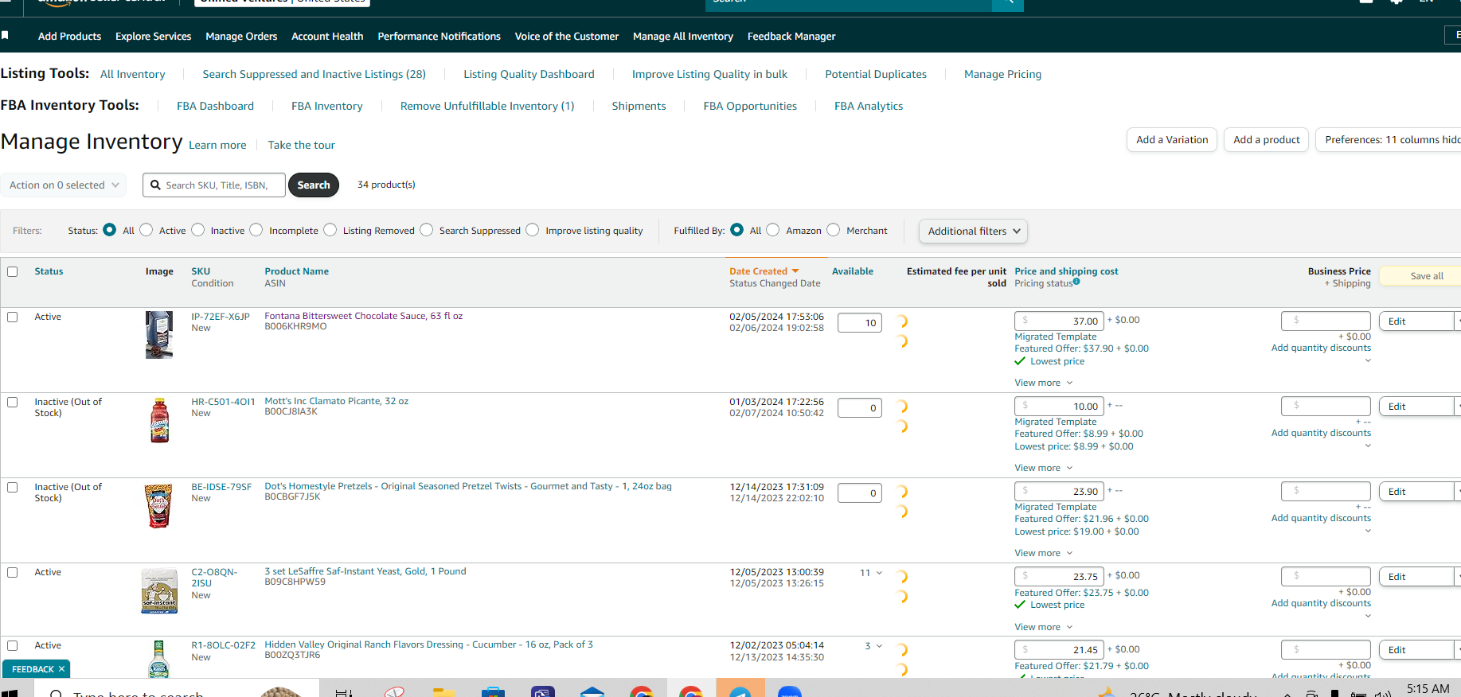Click the available quantity field showing 10
This screenshot has height=697, width=1461.
pyautogui.click(x=860, y=323)
